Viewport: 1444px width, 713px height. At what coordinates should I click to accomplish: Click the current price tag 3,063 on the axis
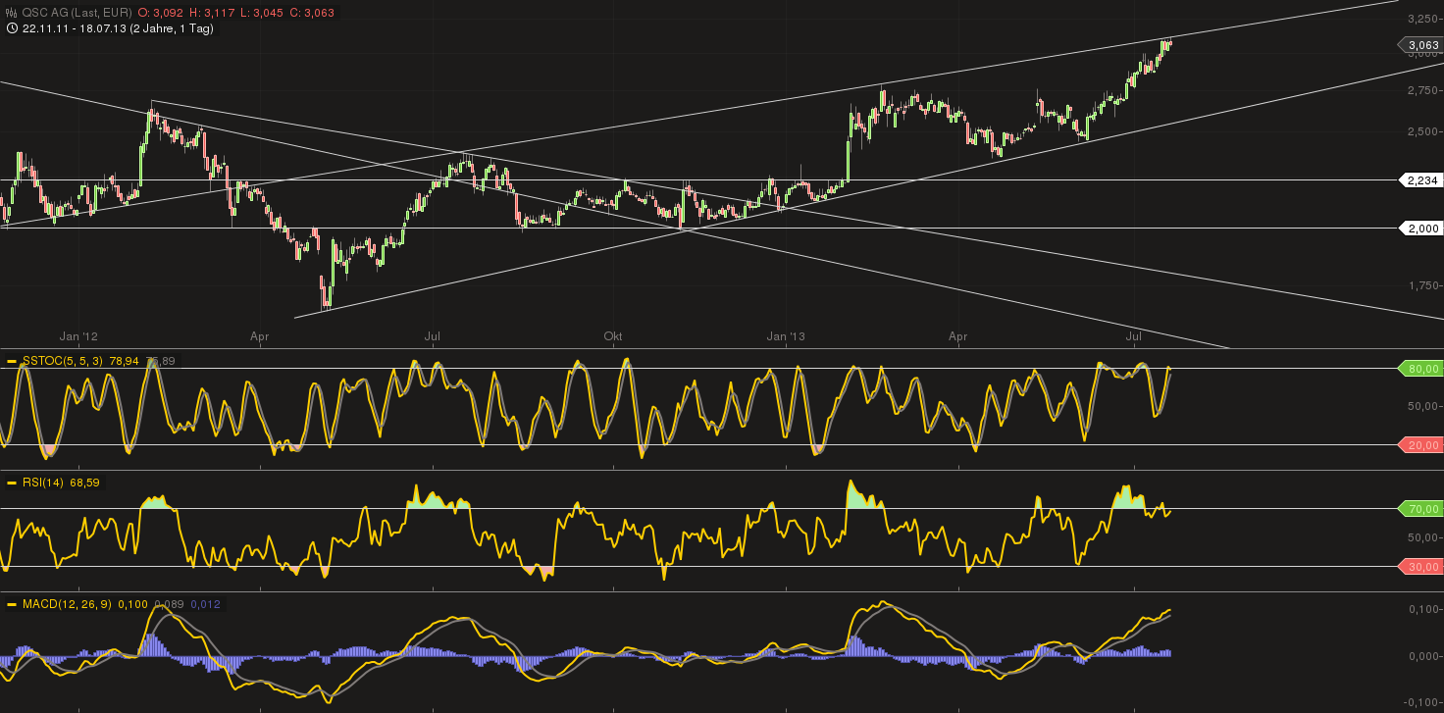[1419, 45]
